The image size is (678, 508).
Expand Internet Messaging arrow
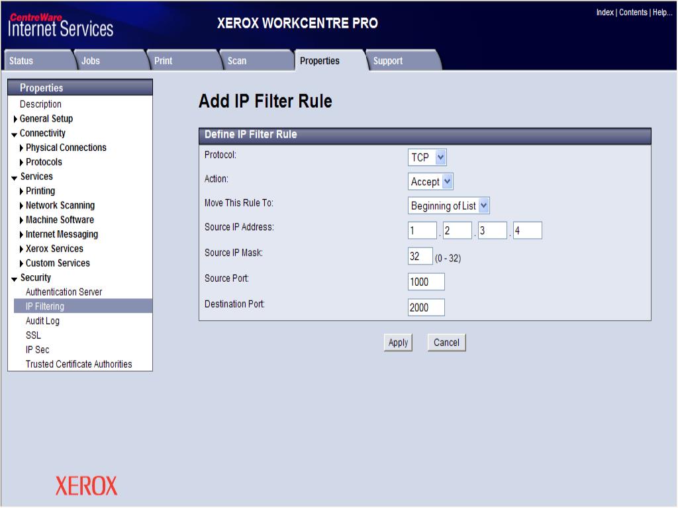(22, 235)
